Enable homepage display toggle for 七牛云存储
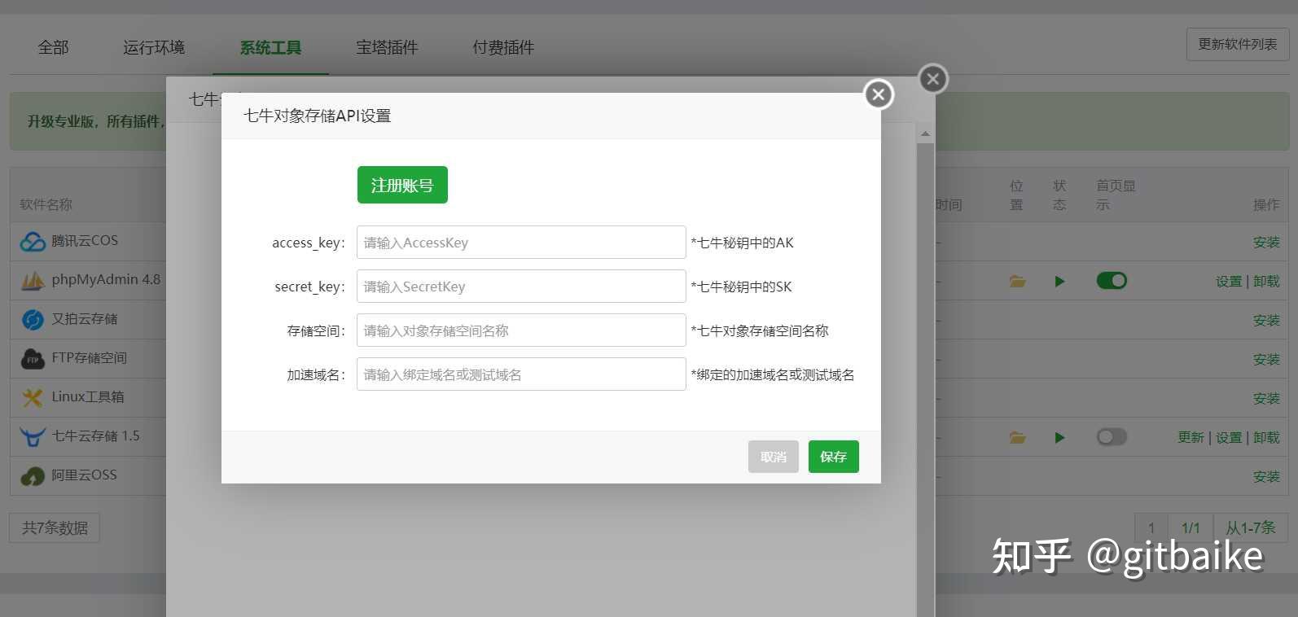 click(1112, 437)
